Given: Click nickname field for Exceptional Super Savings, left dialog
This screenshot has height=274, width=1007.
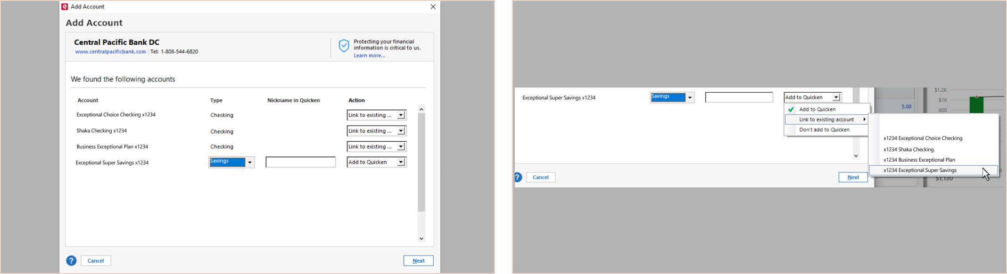Looking at the screenshot, I should coord(301,162).
